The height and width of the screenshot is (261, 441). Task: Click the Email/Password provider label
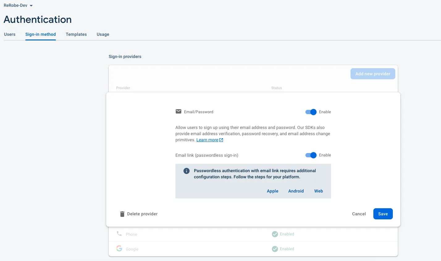click(x=199, y=112)
